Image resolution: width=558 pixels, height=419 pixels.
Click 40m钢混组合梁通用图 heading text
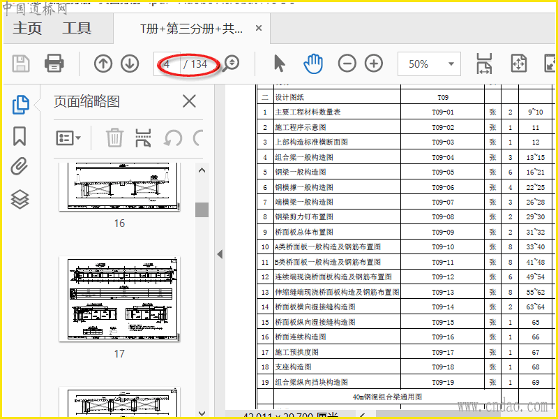pyautogui.click(x=387, y=397)
